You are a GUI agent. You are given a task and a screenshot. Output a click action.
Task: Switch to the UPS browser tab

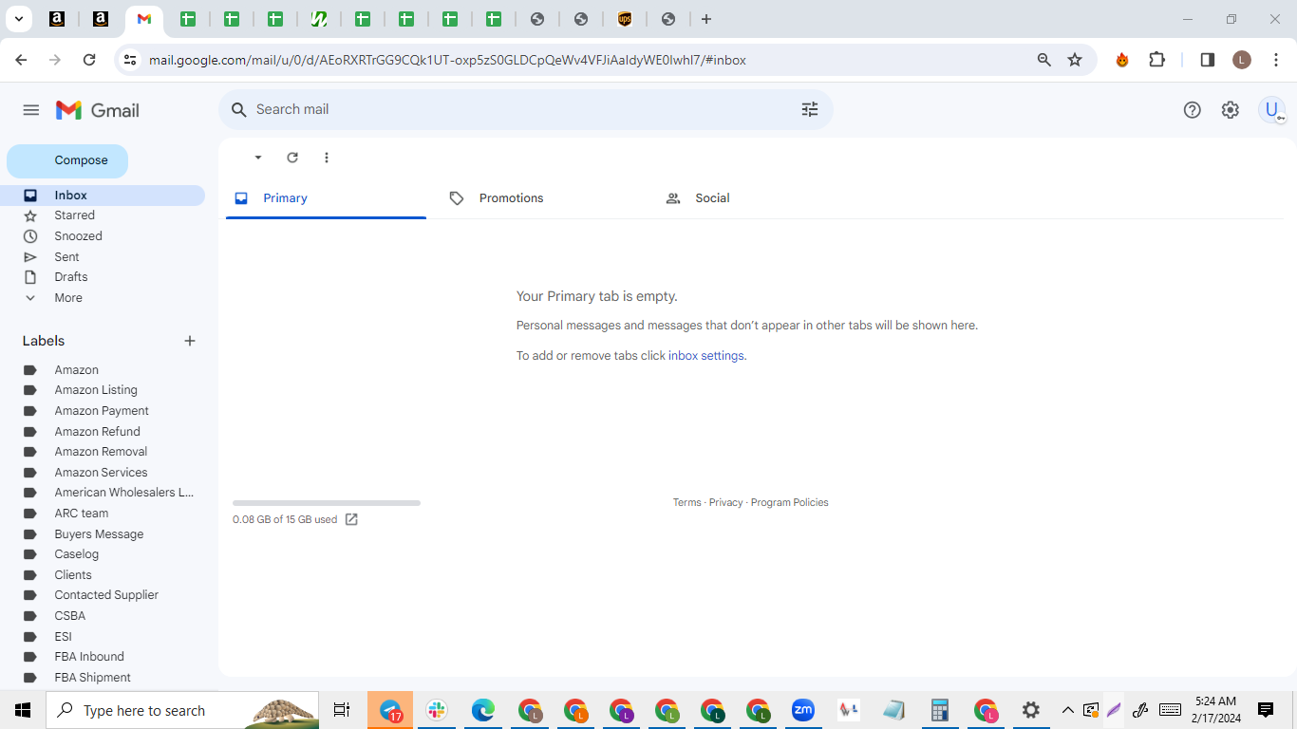[x=625, y=19]
